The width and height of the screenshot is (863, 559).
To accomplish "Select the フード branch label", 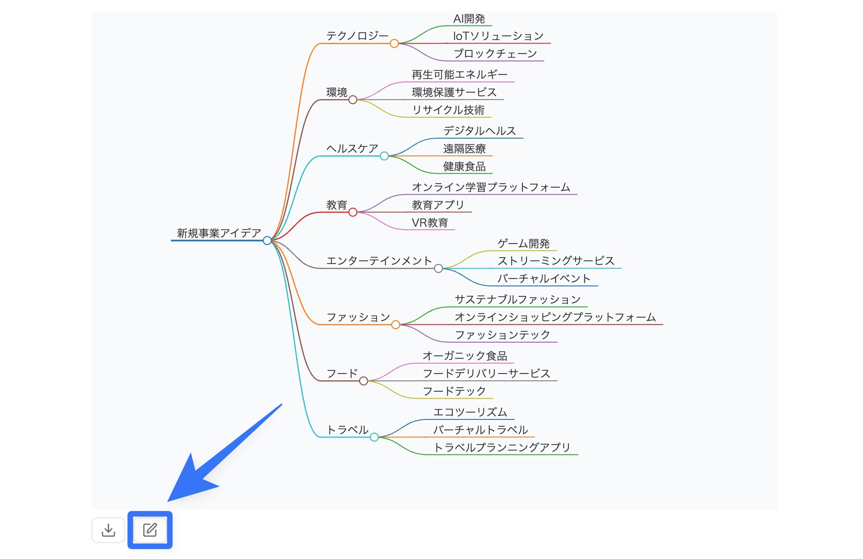I will click(x=342, y=374).
